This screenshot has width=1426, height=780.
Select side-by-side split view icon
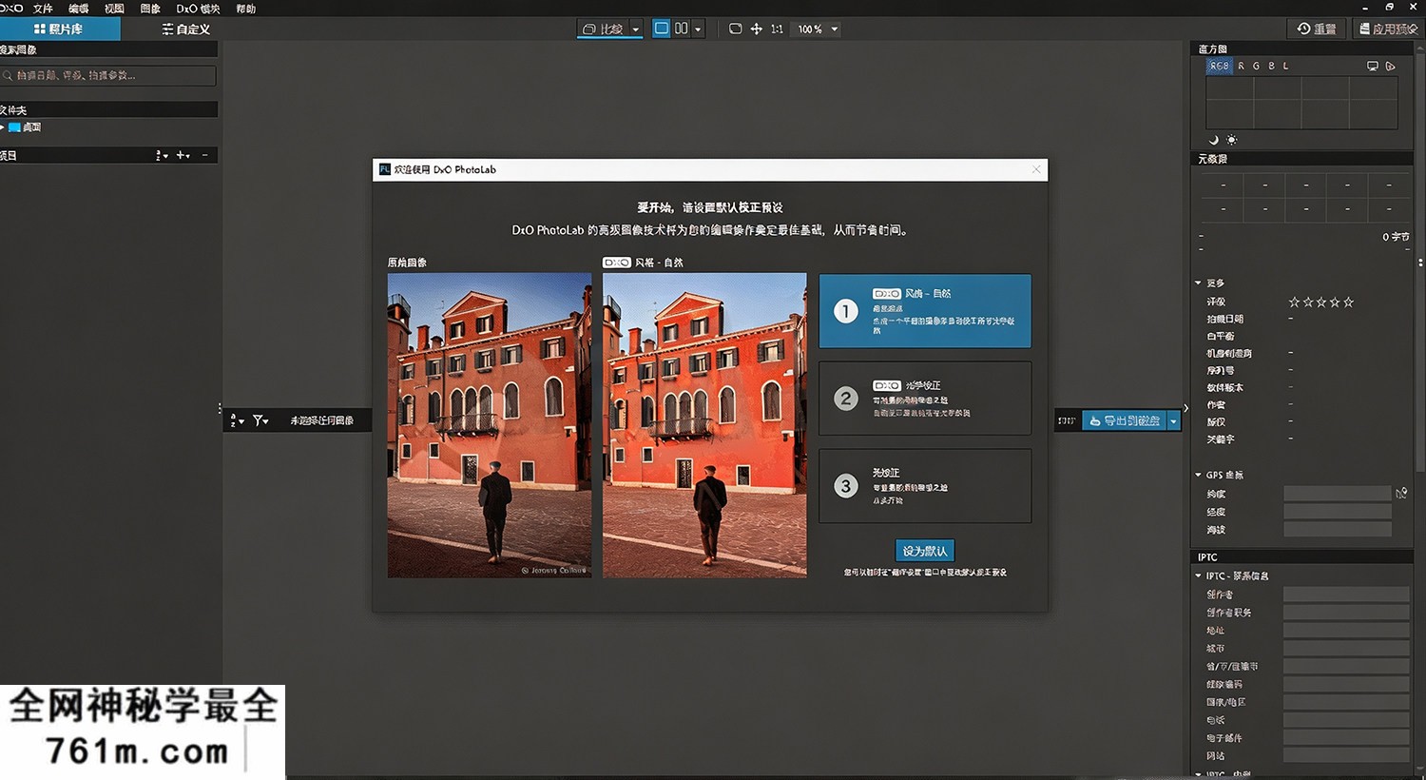[x=682, y=29]
